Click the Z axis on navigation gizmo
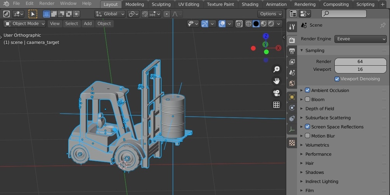This screenshot has height=195, width=390. pyautogui.click(x=266, y=36)
